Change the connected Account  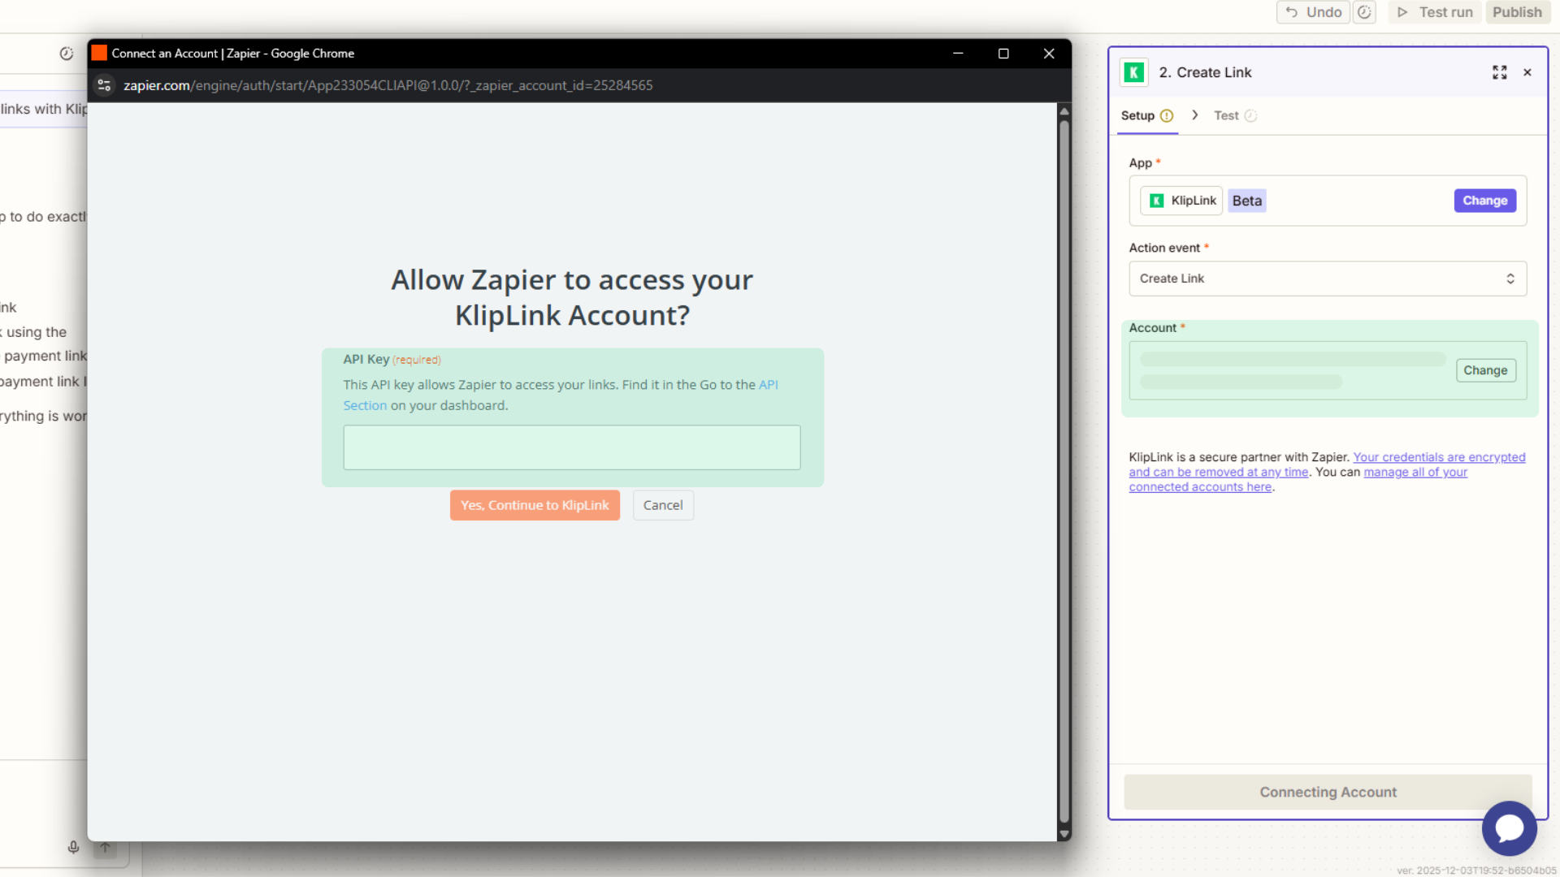click(1486, 370)
